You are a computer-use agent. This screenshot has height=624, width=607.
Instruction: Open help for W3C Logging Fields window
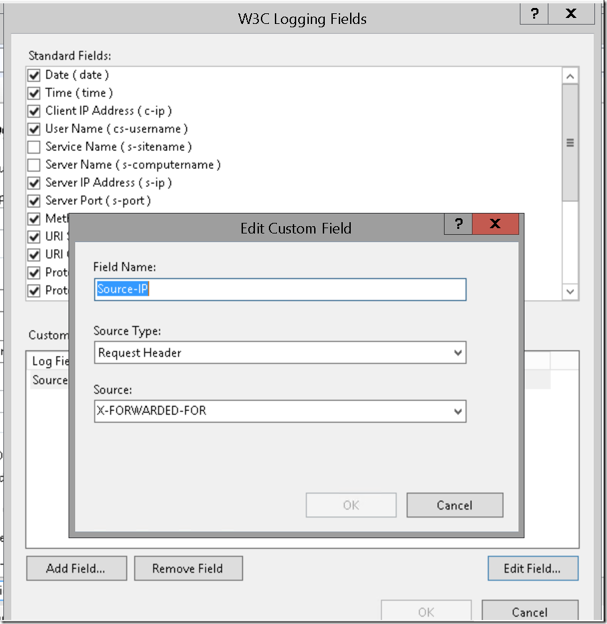pos(534,14)
